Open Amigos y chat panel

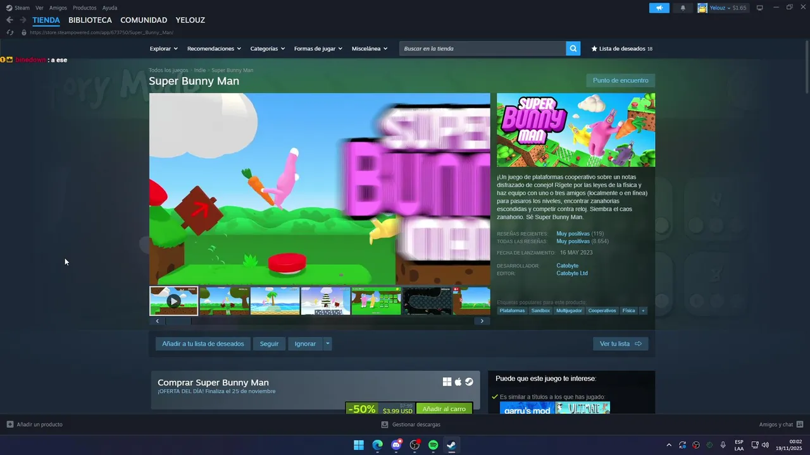[x=781, y=425]
